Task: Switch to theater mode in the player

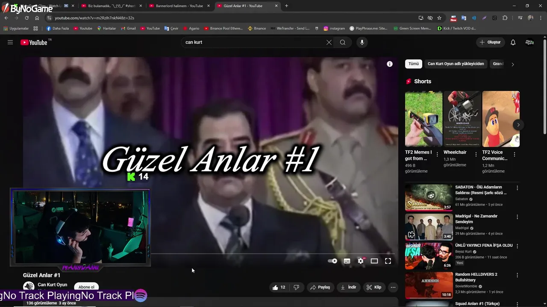Action: (374, 261)
